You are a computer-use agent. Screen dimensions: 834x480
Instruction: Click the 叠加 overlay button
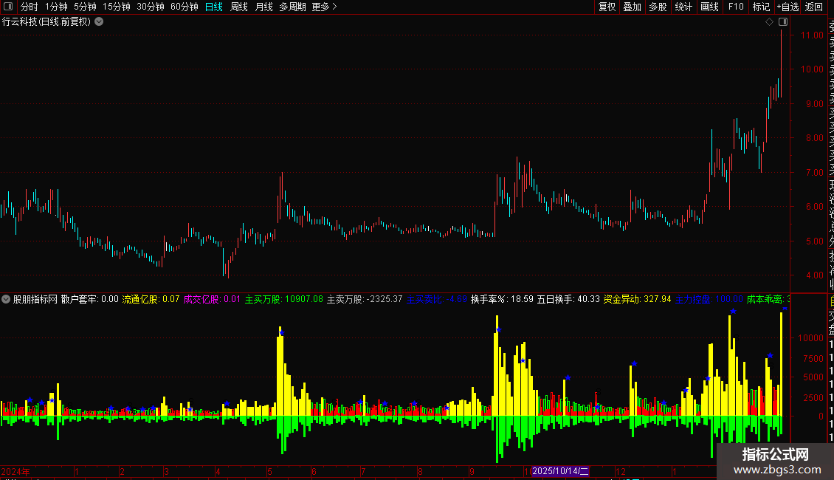[x=633, y=7]
